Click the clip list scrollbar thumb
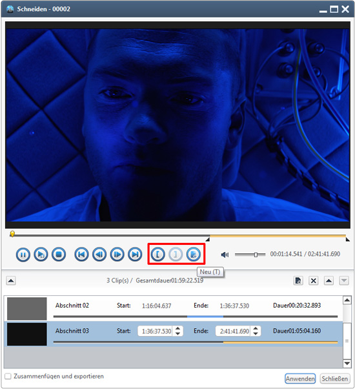Image resolution: width=355 pixels, height=389 pixels. [x=347, y=341]
